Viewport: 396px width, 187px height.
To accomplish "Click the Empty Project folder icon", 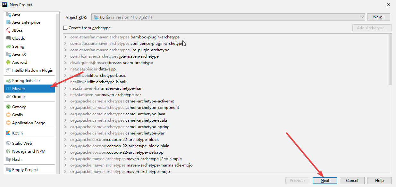I will pyautogui.click(x=9, y=170).
